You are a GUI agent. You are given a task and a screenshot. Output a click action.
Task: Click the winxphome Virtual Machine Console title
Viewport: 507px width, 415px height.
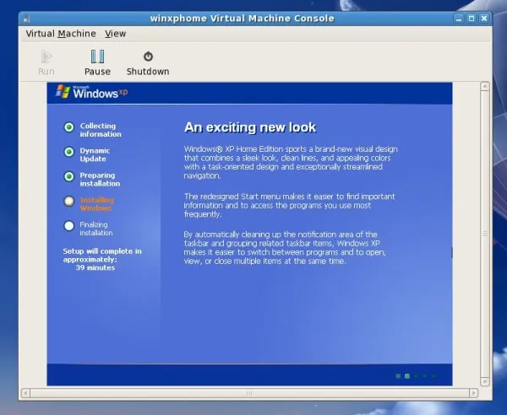pos(243,19)
